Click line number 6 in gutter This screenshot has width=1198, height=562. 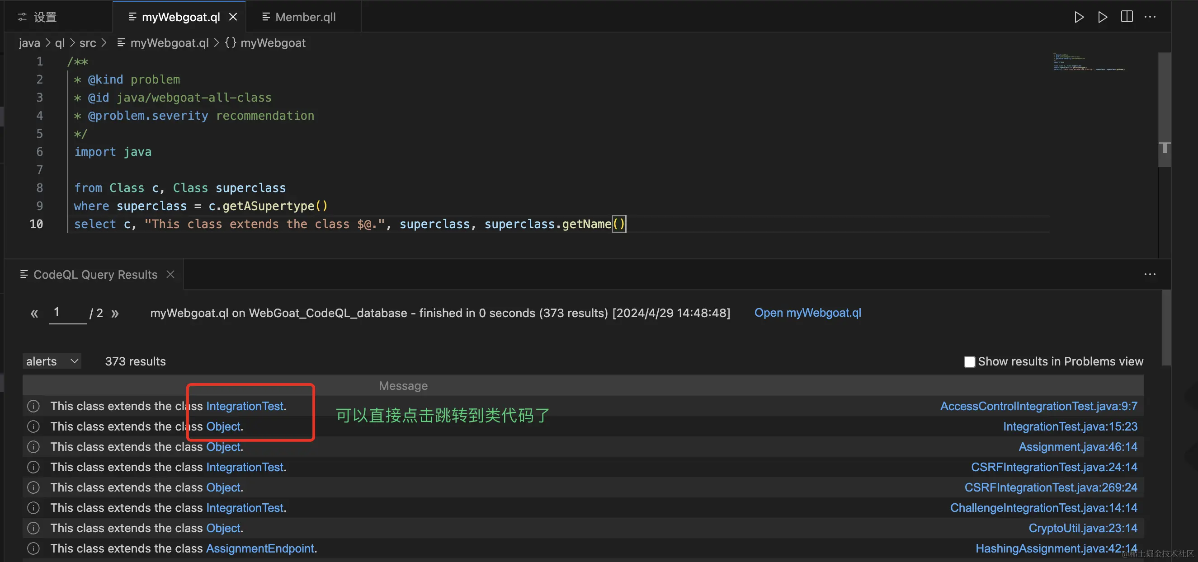(x=39, y=152)
